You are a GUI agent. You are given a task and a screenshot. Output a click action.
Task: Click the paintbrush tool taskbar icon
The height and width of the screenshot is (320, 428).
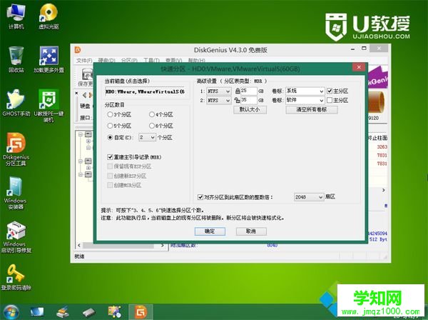[63, 312]
